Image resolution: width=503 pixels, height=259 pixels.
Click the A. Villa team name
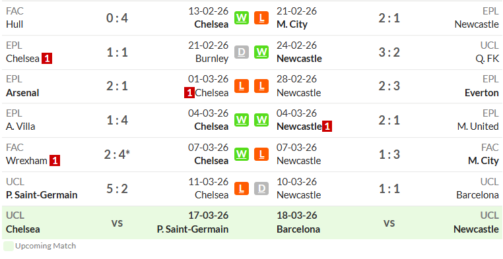(x=20, y=127)
